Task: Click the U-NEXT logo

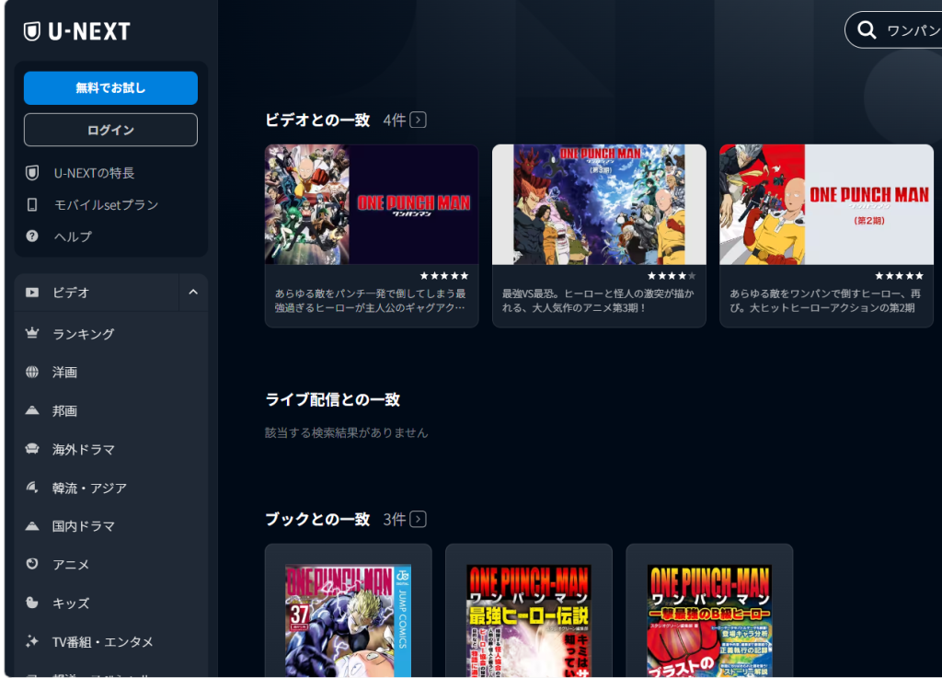Action: click(x=77, y=31)
